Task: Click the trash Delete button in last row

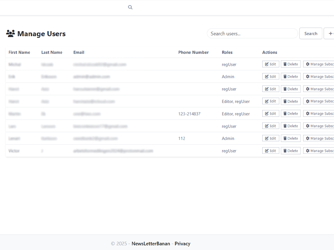Action: [291, 151]
